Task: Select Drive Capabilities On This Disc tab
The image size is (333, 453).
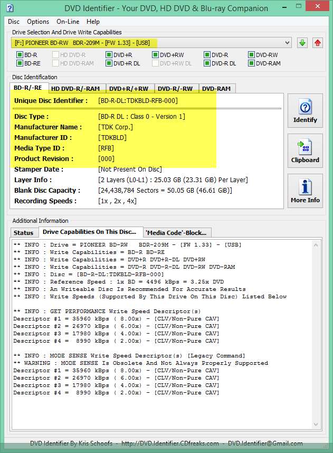Action: tap(90, 232)
